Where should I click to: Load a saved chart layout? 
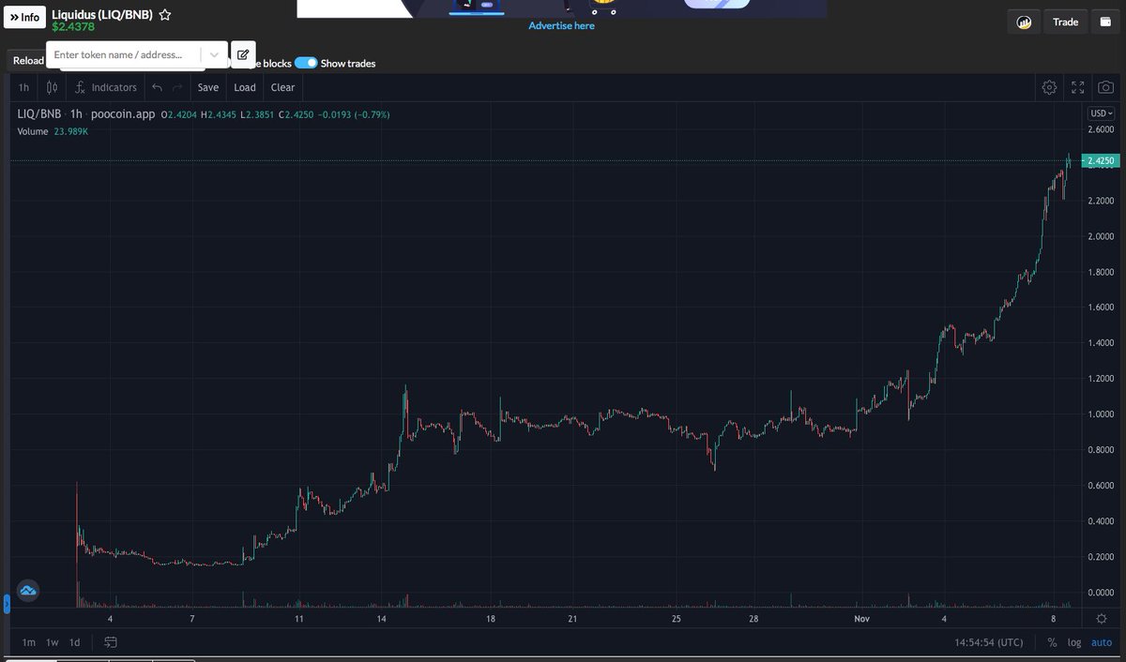[245, 87]
